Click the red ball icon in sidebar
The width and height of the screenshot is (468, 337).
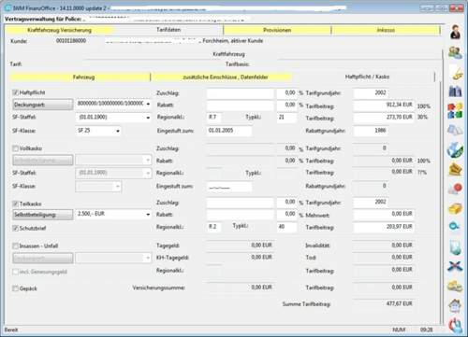[x=455, y=189]
